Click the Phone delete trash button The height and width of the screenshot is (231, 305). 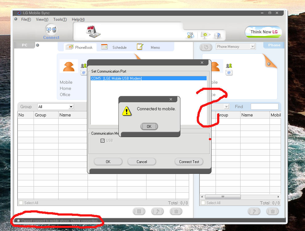pos(273,211)
